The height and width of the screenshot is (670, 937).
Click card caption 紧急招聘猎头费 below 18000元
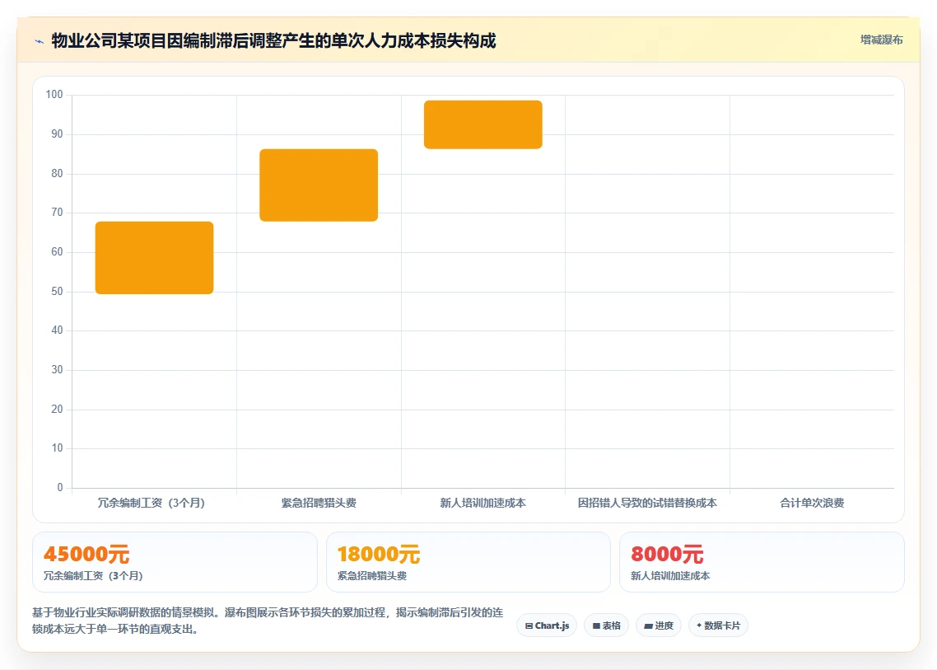372,576
